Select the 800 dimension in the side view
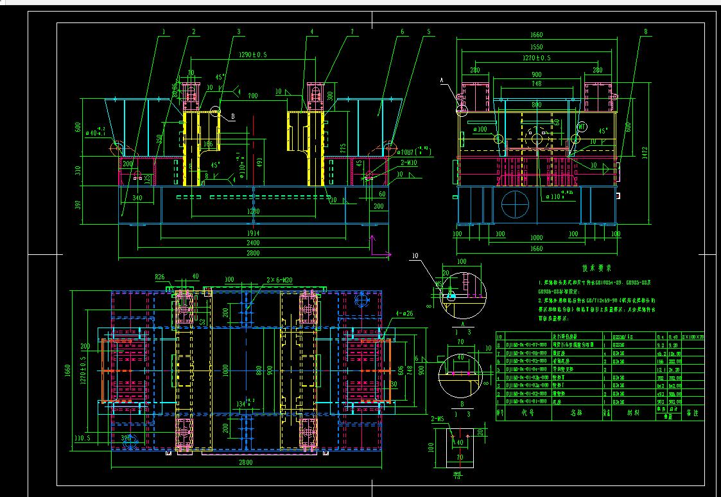 (536, 105)
